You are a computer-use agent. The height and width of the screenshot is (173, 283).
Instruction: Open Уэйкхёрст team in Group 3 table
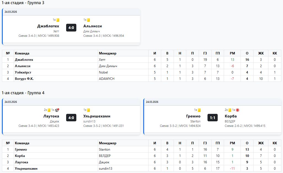pyautogui.click(x=23, y=72)
